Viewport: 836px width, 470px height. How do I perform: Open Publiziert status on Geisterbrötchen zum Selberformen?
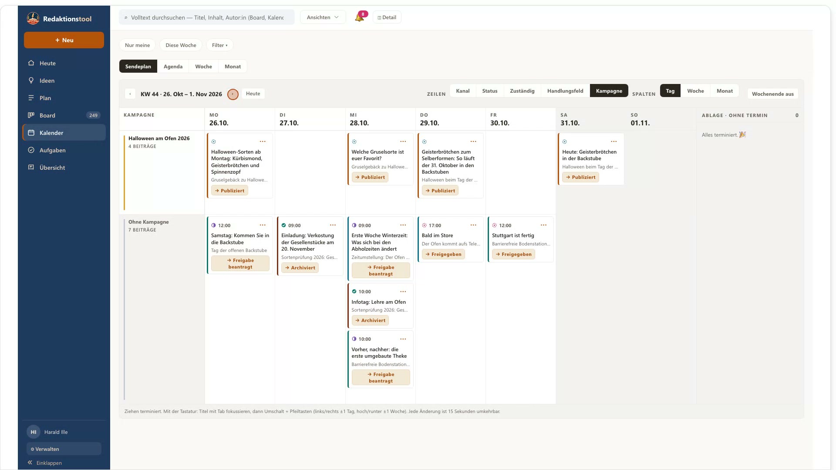(440, 191)
